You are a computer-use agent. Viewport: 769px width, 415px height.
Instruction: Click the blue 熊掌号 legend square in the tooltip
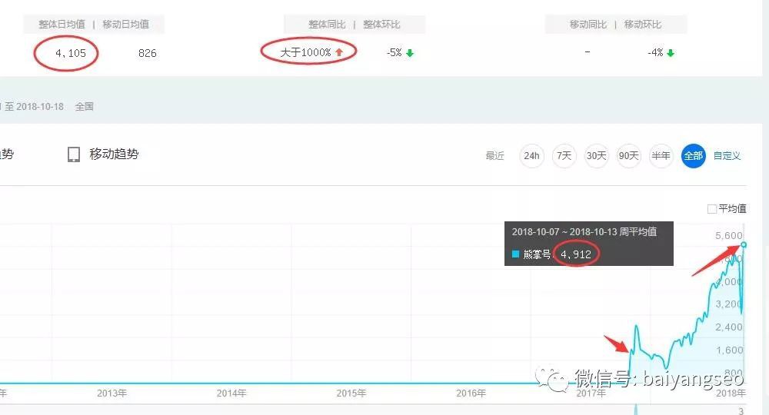click(x=515, y=254)
